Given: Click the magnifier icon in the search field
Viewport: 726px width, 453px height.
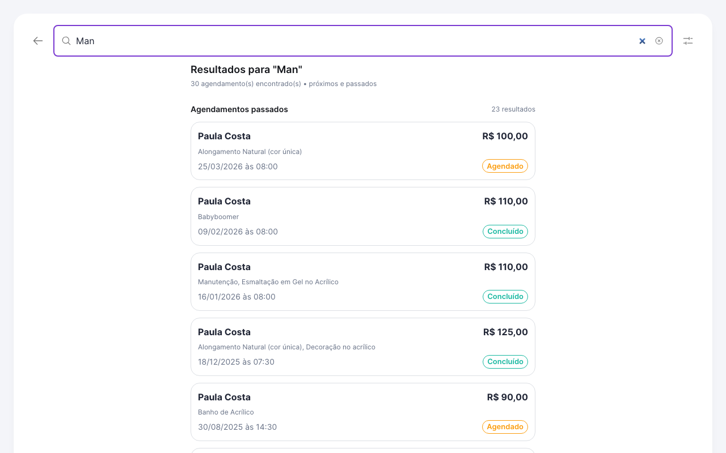Looking at the screenshot, I should tap(66, 41).
